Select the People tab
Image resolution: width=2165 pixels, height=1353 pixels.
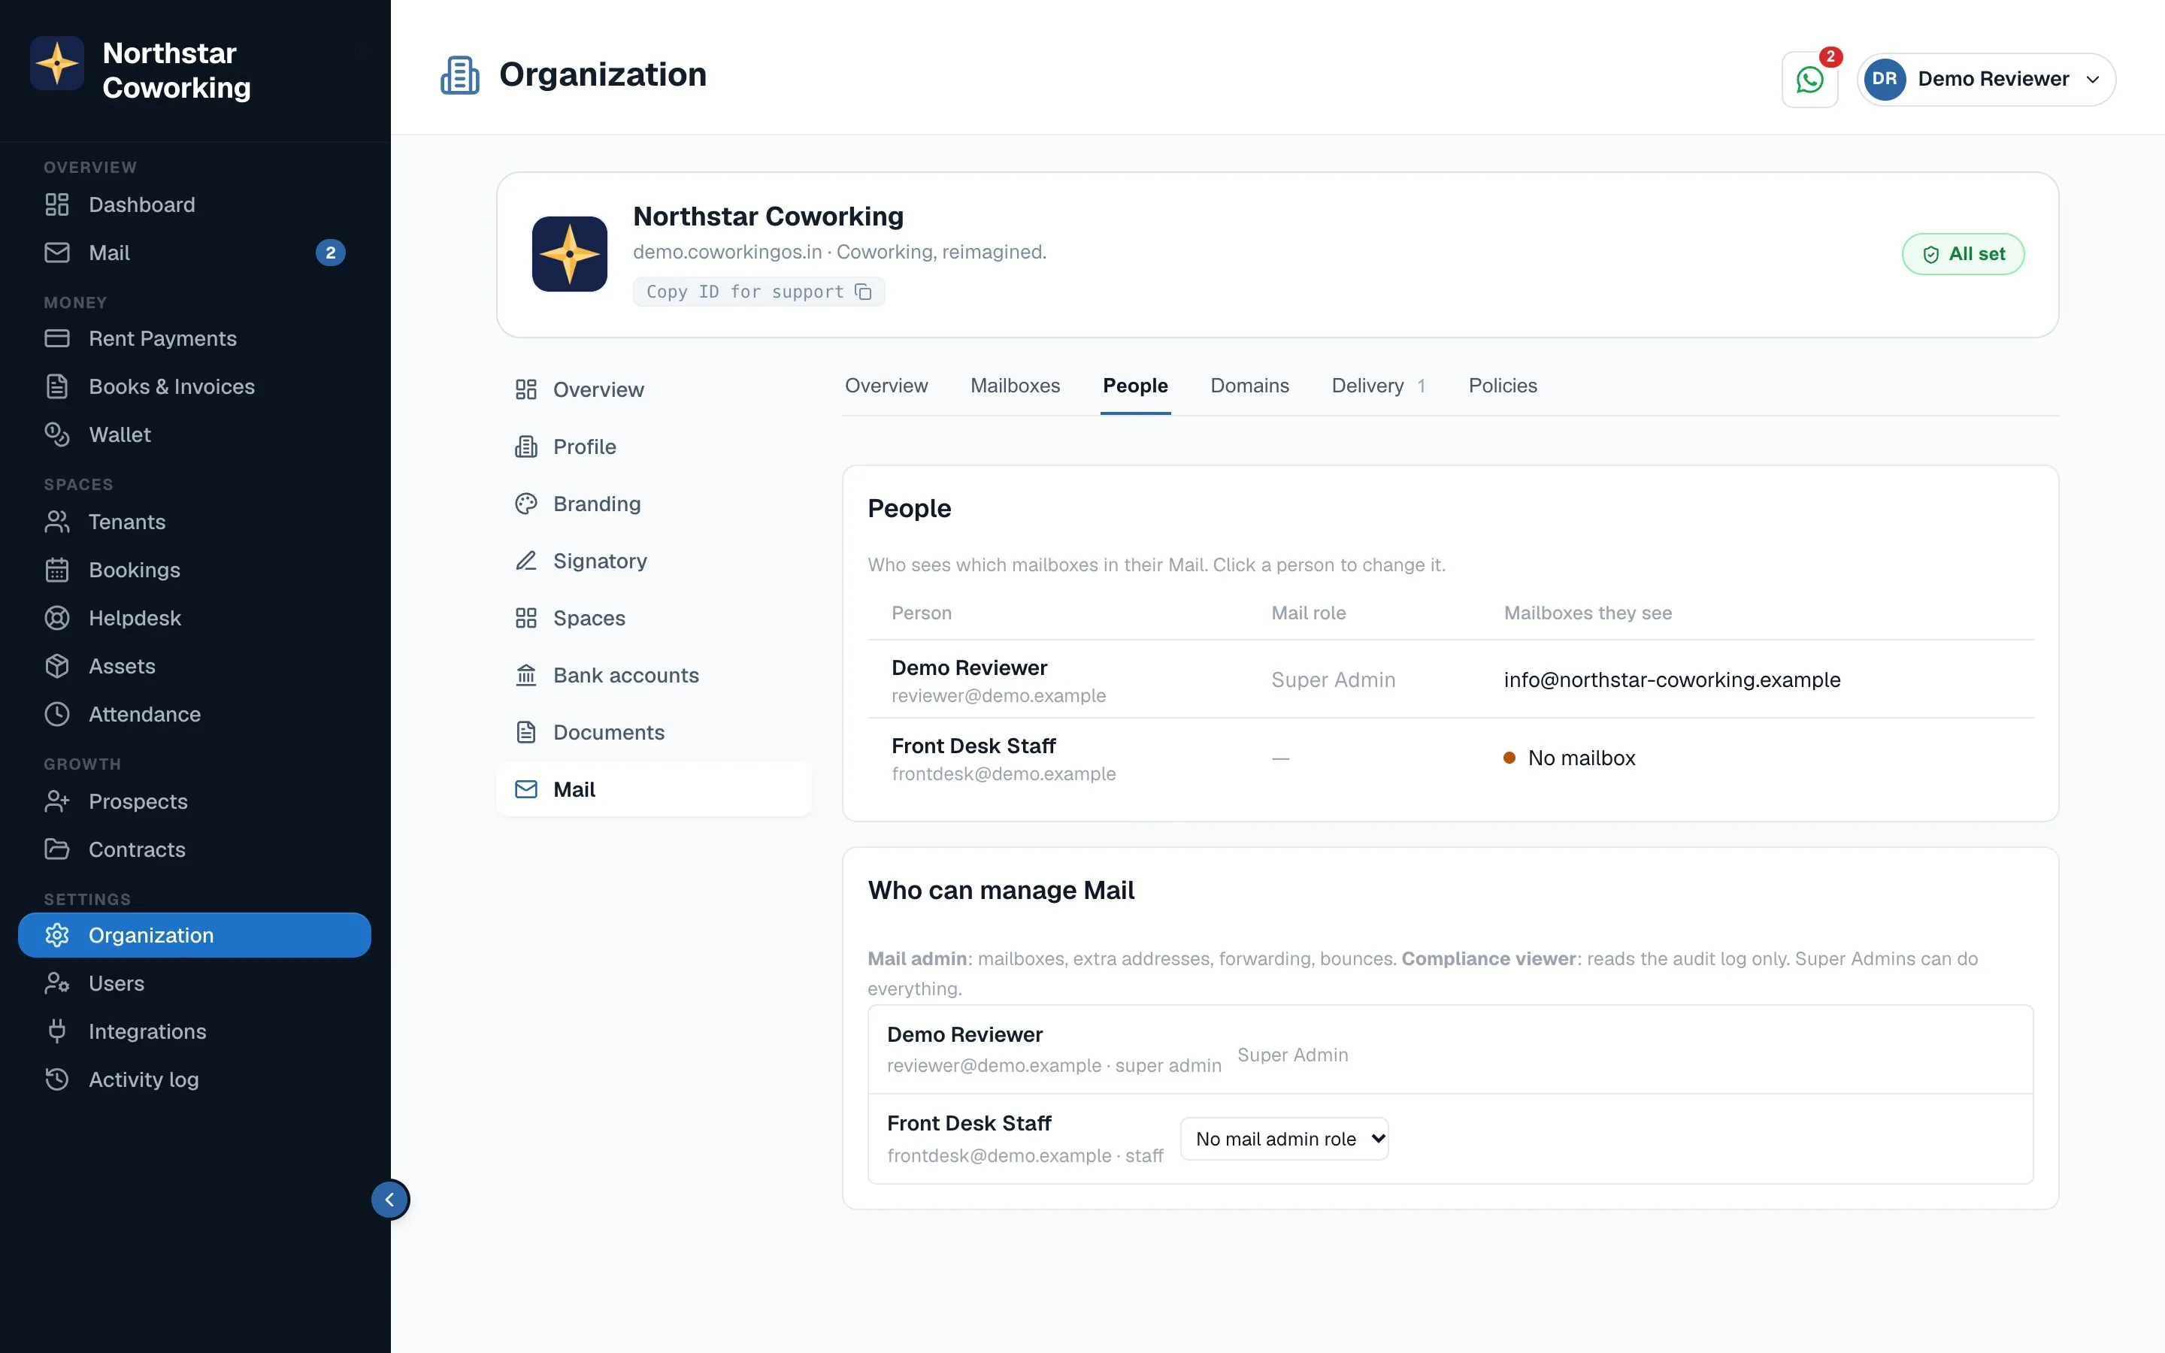tap(1134, 386)
